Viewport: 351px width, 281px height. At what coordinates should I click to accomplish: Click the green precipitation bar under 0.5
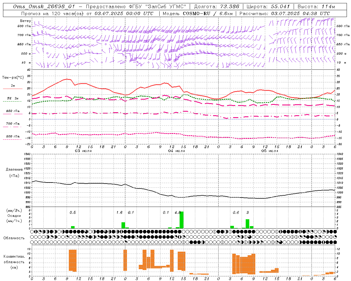point(73,227)
